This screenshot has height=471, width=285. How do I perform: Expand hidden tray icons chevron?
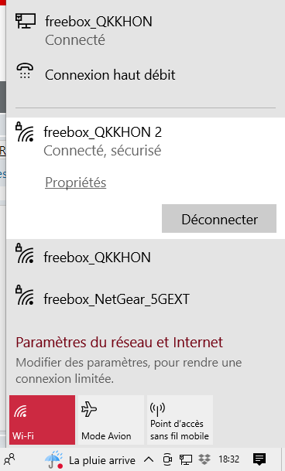[x=149, y=459]
